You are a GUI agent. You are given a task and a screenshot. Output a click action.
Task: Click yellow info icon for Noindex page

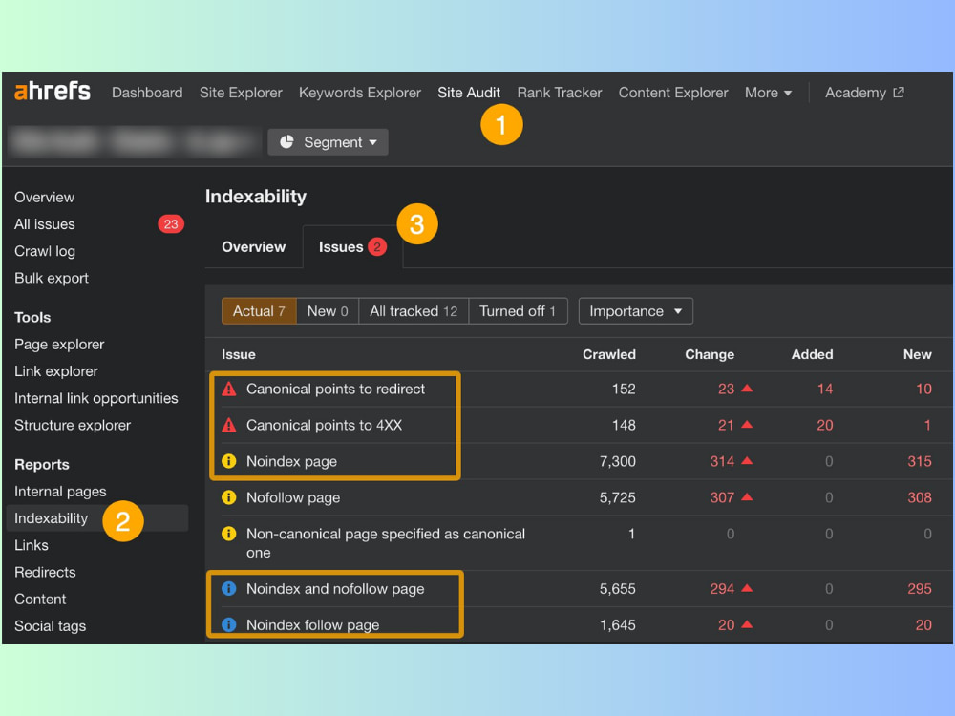pos(229,461)
